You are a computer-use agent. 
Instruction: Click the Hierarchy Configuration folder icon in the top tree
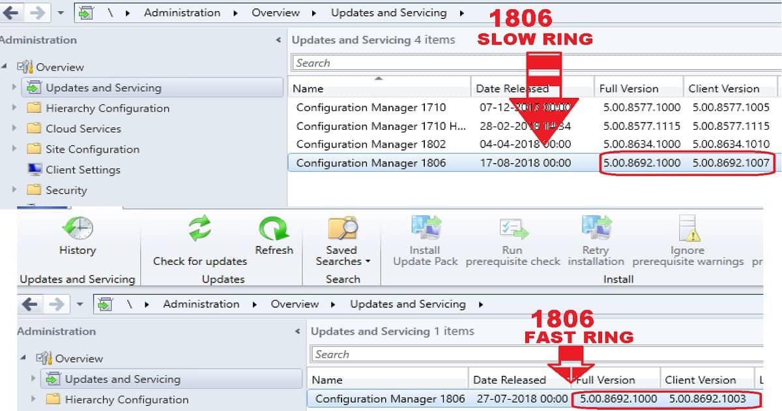coord(34,108)
